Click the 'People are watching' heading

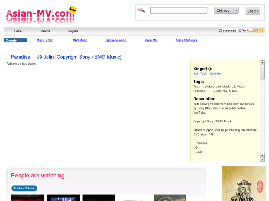point(38,176)
